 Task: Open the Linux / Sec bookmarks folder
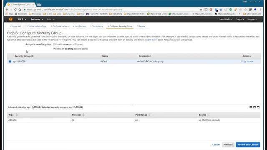(x=69, y=14)
